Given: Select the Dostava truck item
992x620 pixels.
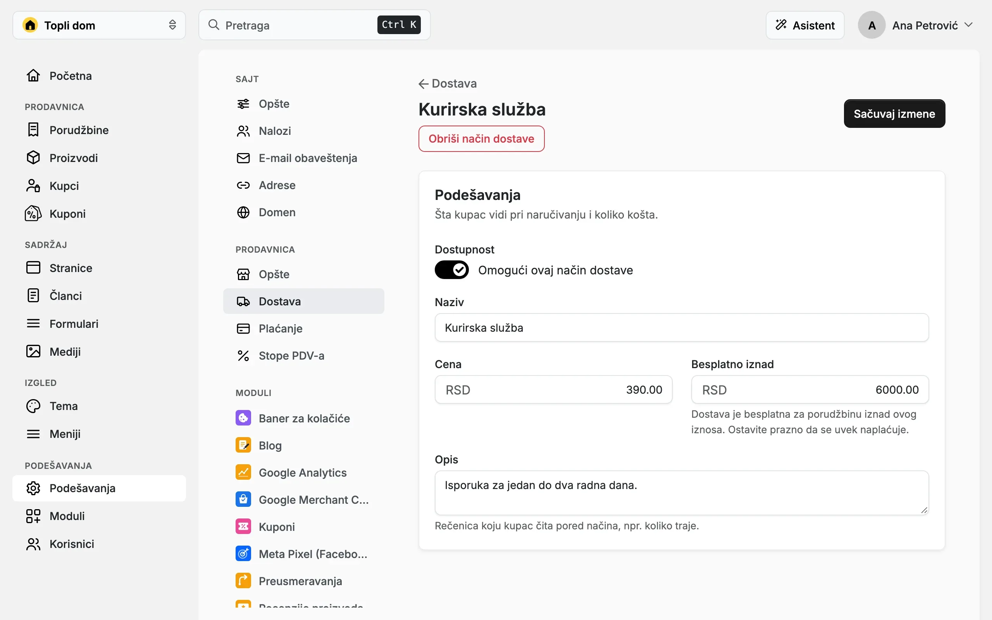Looking at the screenshot, I should (x=304, y=301).
